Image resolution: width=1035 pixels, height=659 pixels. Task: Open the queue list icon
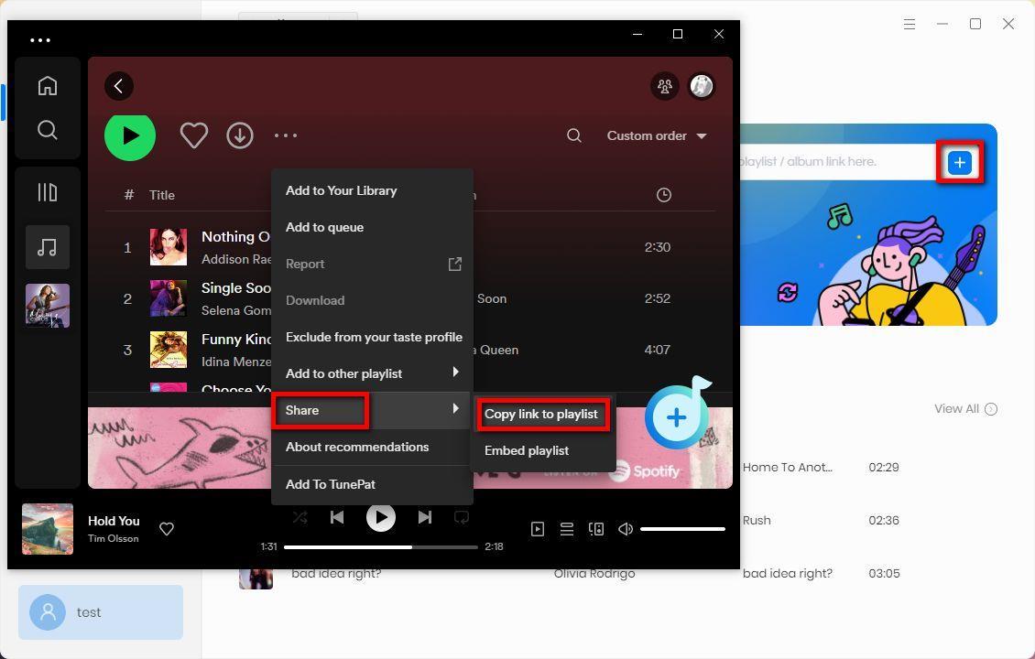tap(567, 529)
